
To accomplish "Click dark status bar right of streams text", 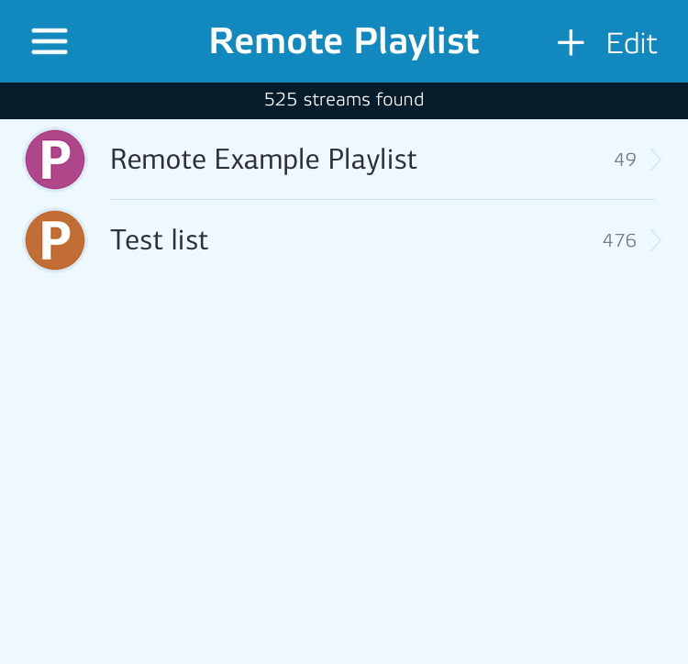I will [x=560, y=100].
